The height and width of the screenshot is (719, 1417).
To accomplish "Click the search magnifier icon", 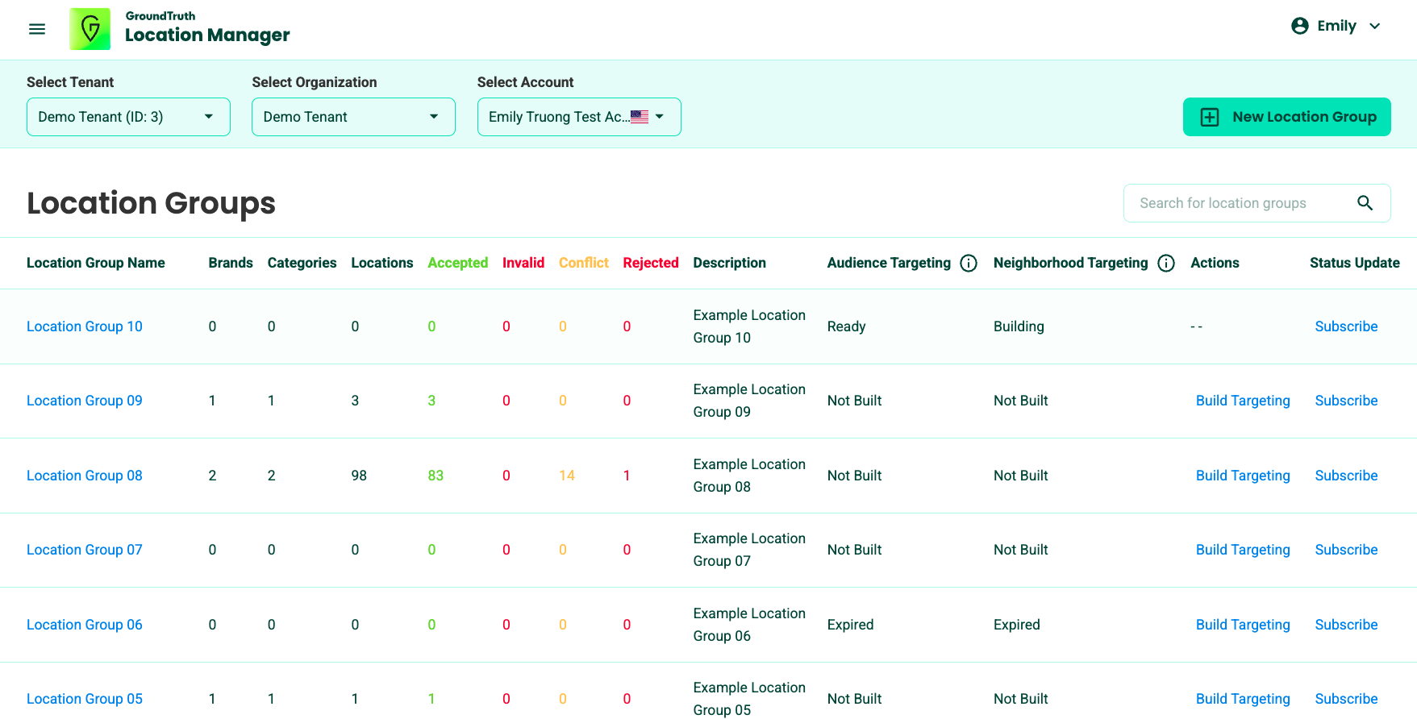I will [x=1365, y=203].
